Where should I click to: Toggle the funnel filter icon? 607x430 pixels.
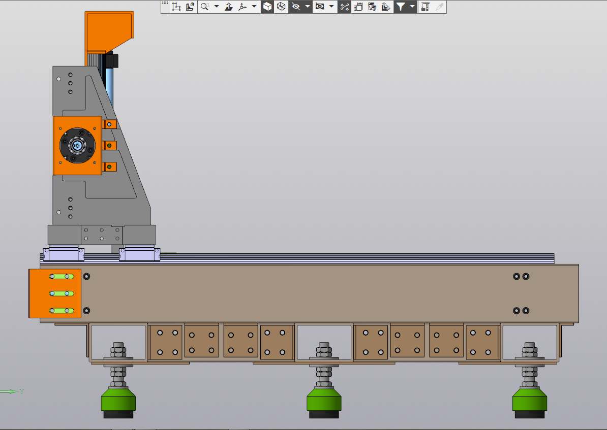pyautogui.click(x=401, y=7)
